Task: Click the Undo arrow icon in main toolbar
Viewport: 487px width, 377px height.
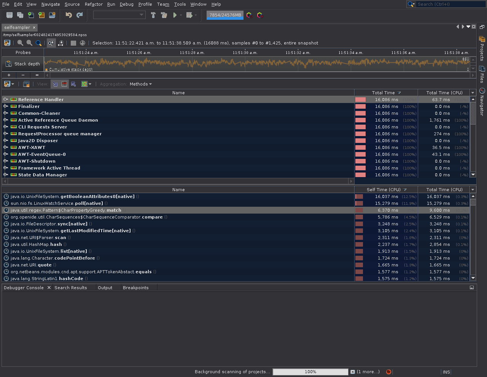Action: point(68,15)
